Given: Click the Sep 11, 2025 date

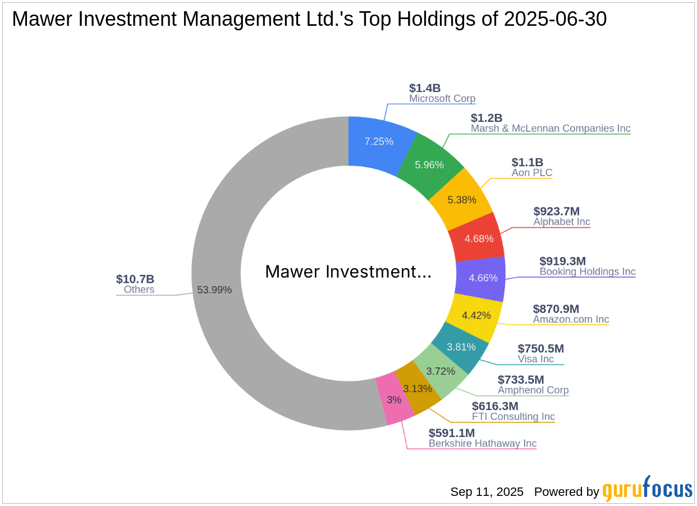Looking at the screenshot, I should (487, 492).
